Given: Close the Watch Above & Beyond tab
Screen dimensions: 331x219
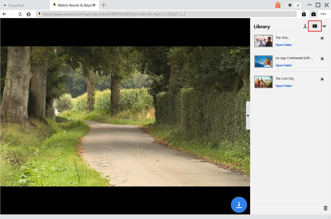Looking at the screenshot, I should [x=94, y=5].
